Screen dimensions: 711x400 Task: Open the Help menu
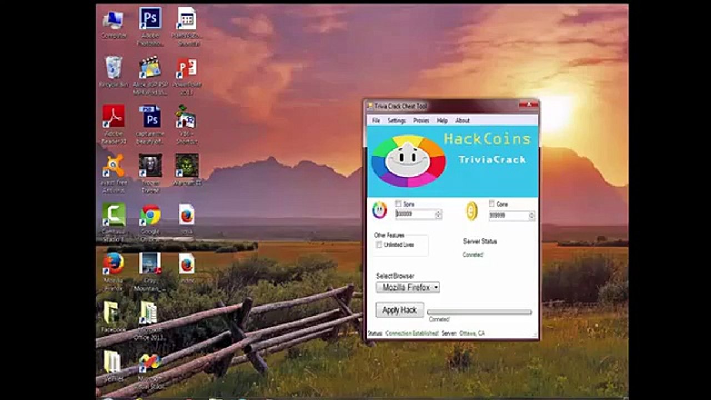point(442,121)
